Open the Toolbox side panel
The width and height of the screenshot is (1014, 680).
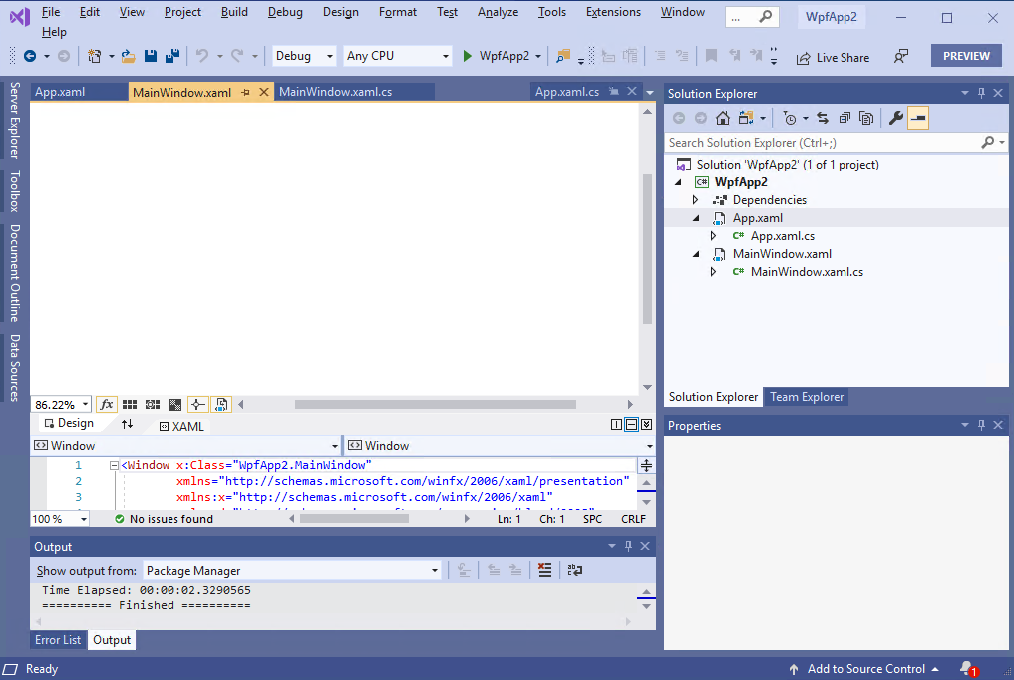pyautogui.click(x=14, y=191)
